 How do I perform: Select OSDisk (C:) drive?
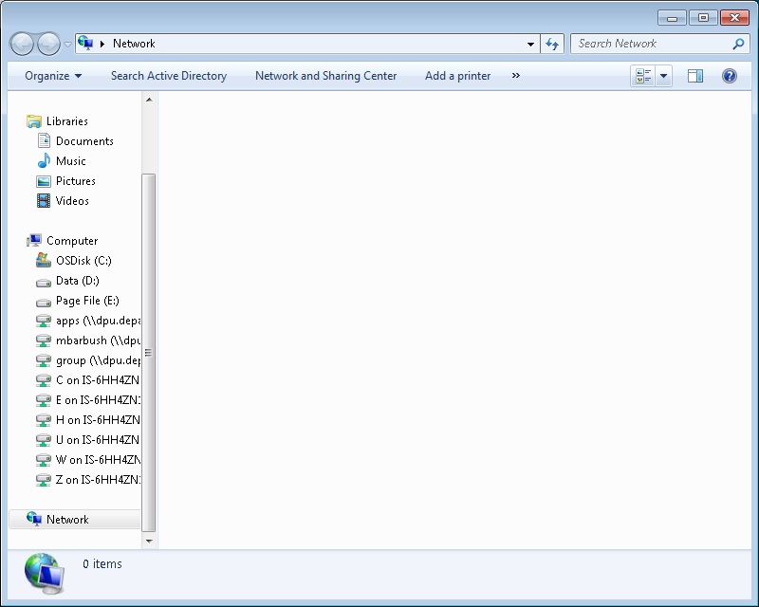tap(83, 261)
